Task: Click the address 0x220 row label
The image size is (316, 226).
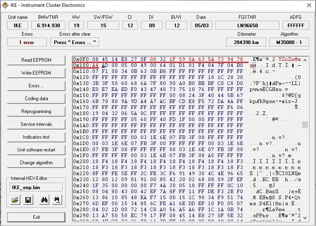Action: tap(82, 174)
